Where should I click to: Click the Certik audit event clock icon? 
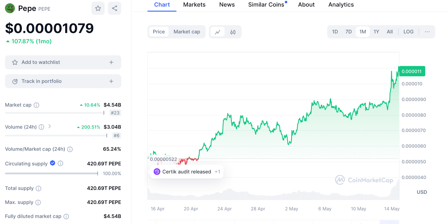coord(157,172)
